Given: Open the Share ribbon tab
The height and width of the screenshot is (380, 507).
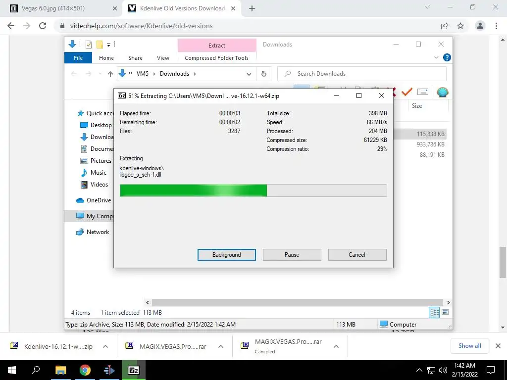Looking at the screenshot, I should tap(135, 58).
